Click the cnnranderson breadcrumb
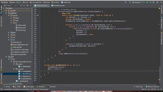Image resolution: width=163 pixels, height=92 pixels. 36,2
